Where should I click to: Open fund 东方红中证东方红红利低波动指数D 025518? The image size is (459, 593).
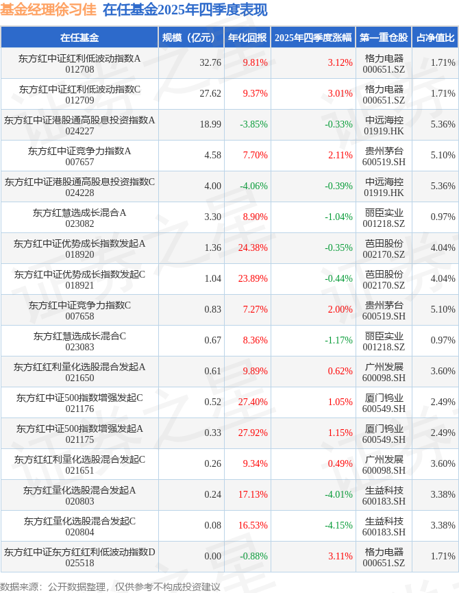(x=79, y=557)
